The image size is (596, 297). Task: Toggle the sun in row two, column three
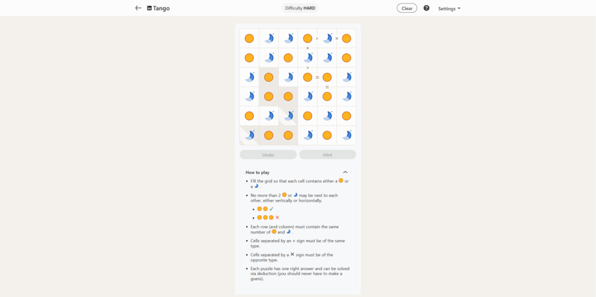pyautogui.click(x=288, y=58)
